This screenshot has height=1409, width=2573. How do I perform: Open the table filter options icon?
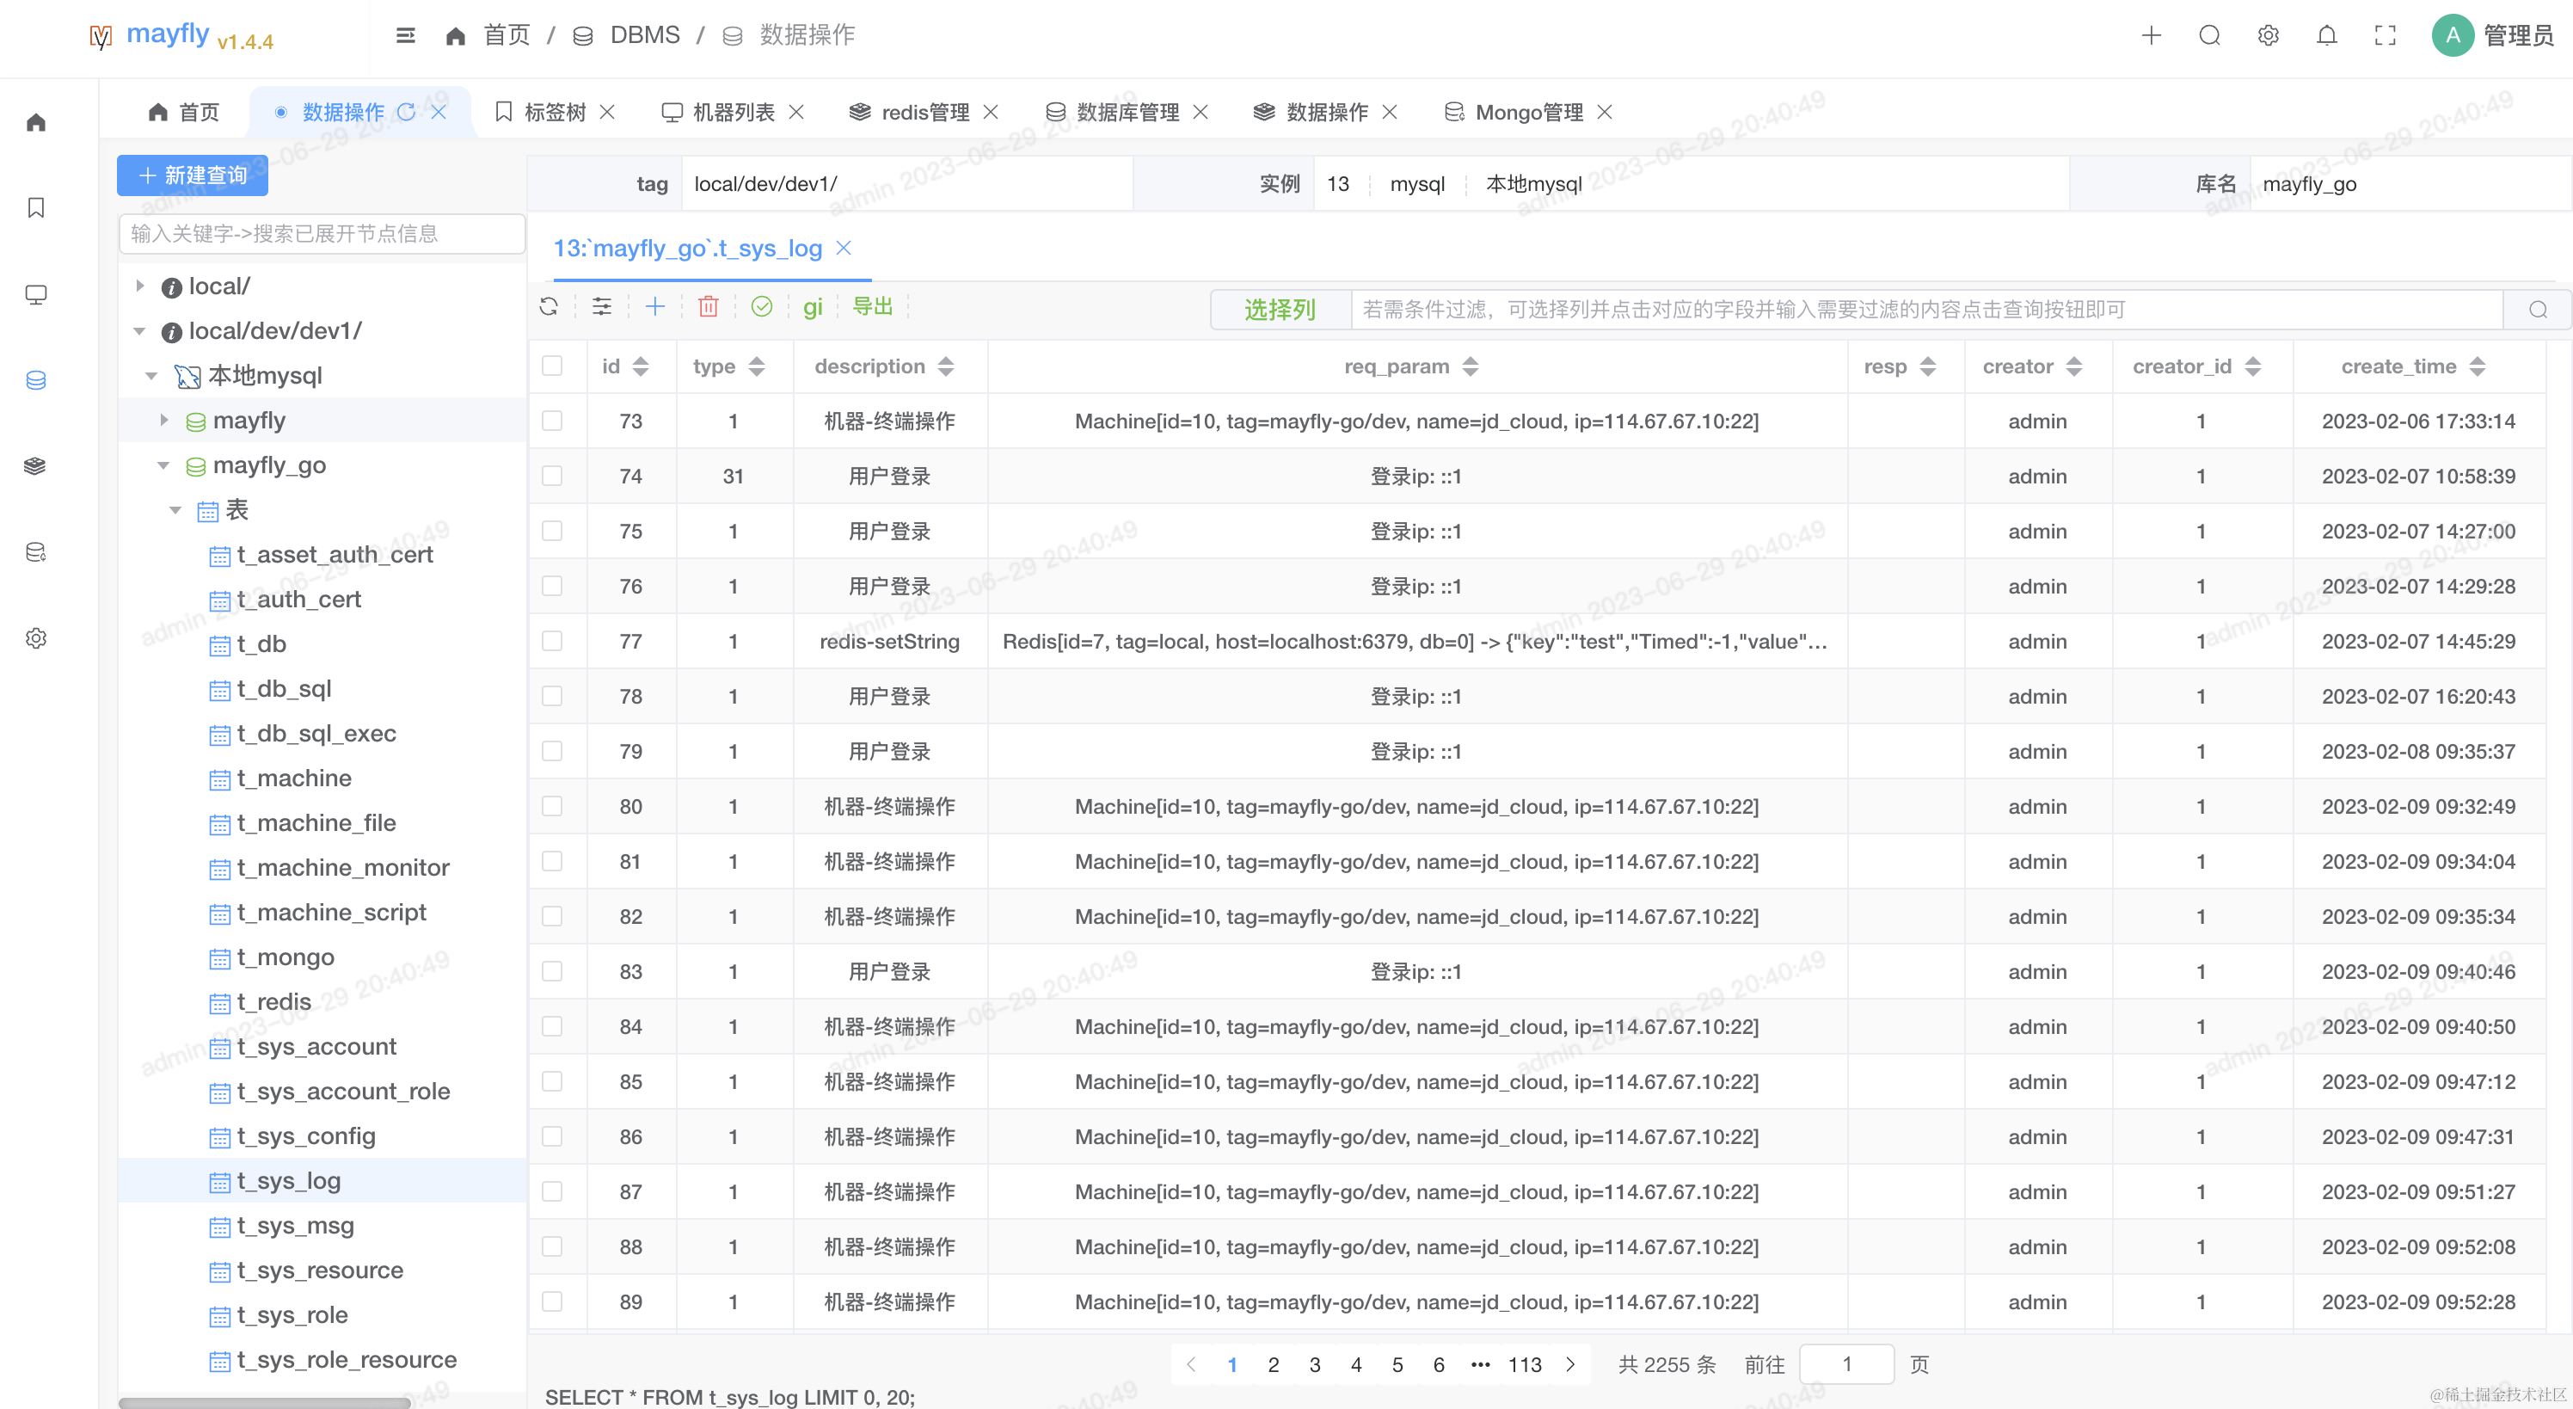click(601, 307)
